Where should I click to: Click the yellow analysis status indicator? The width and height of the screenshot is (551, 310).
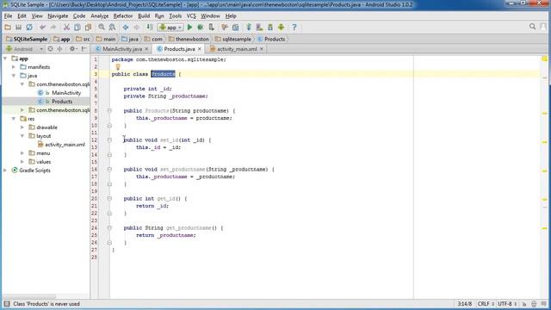544,59
